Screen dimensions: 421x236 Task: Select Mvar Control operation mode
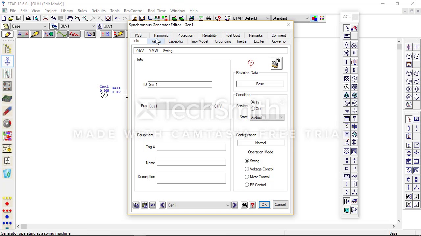tap(247, 177)
